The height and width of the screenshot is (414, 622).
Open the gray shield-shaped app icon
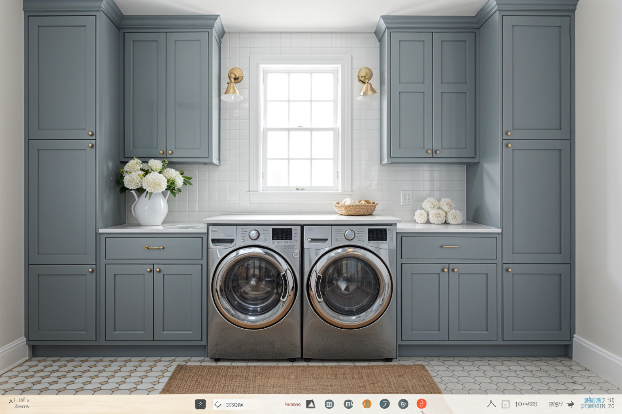point(403,404)
